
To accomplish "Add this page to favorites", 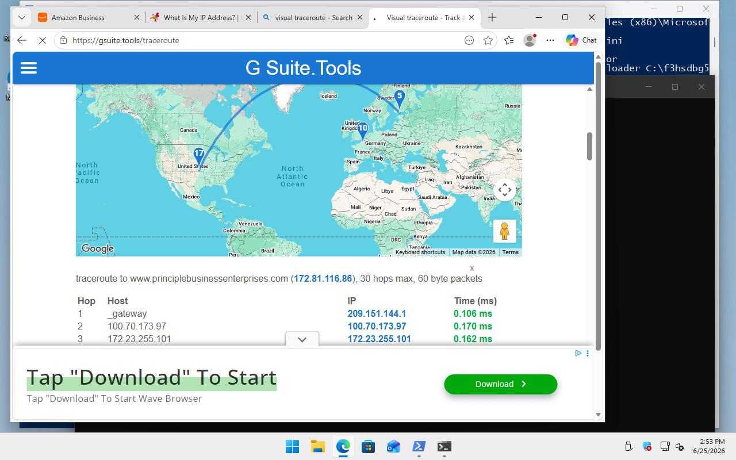I will coord(488,40).
